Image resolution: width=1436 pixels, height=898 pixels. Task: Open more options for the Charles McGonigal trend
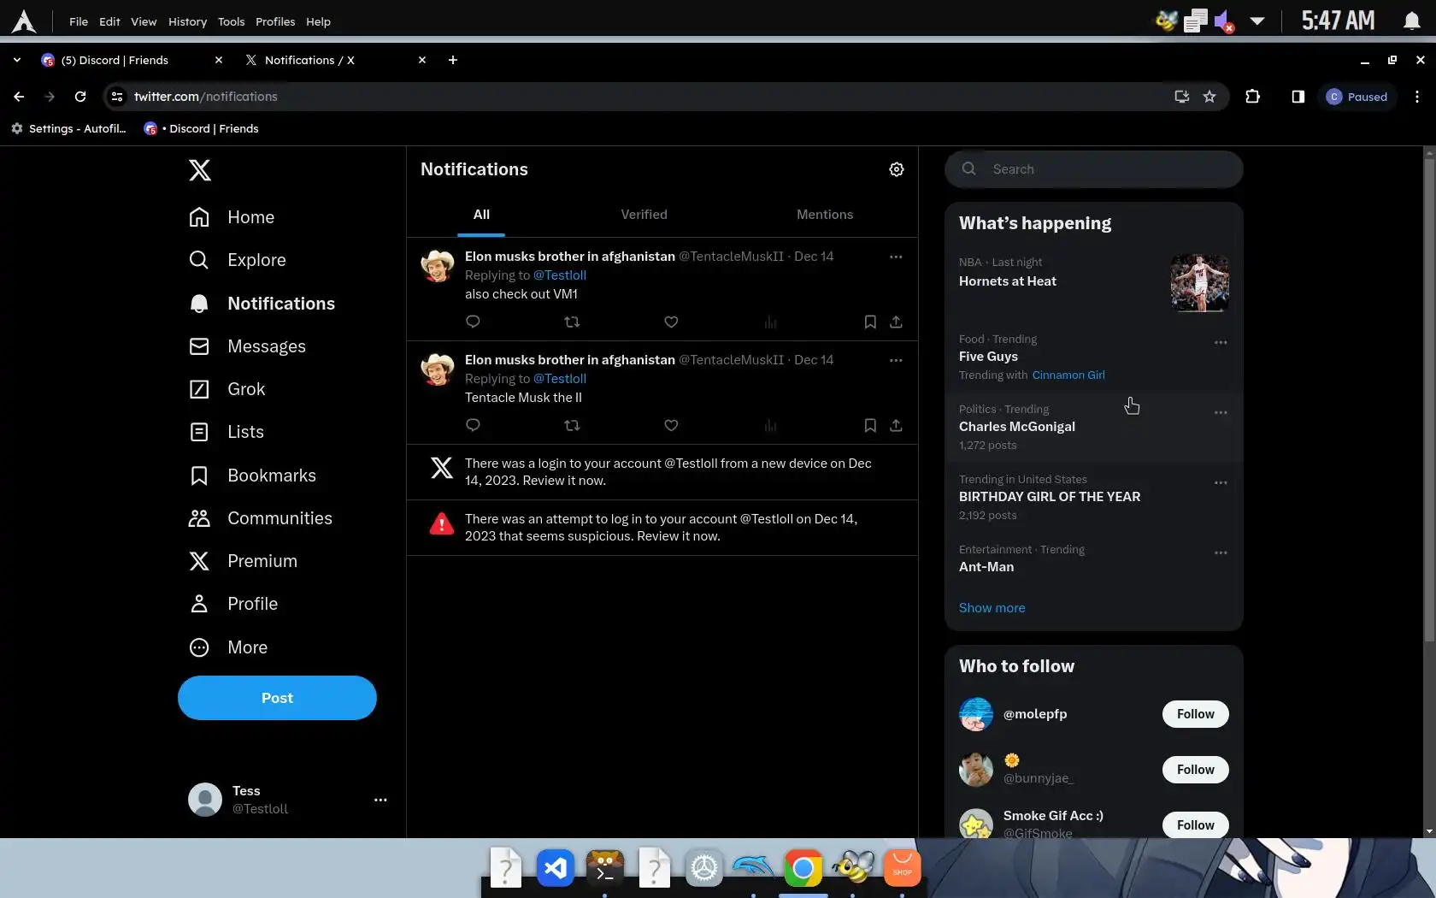(1221, 412)
